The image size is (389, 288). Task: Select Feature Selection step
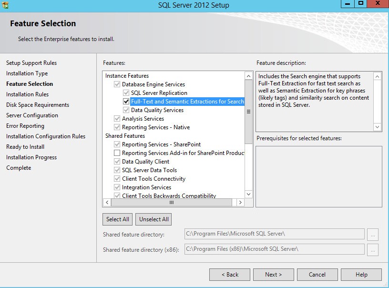30,84
